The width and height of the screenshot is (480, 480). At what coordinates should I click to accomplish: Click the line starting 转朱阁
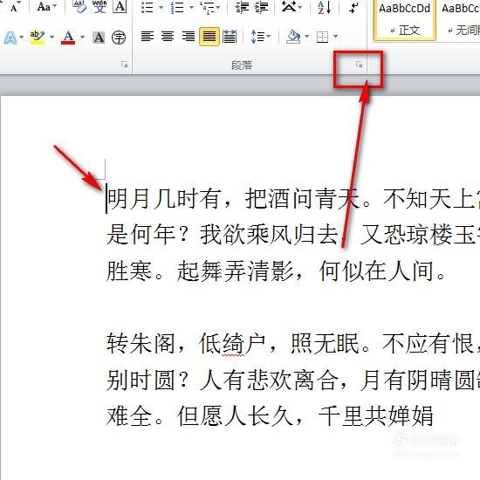[x=292, y=344]
